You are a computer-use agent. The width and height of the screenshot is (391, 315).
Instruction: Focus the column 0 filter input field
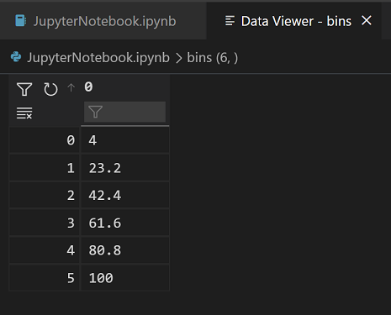click(x=125, y=112)
